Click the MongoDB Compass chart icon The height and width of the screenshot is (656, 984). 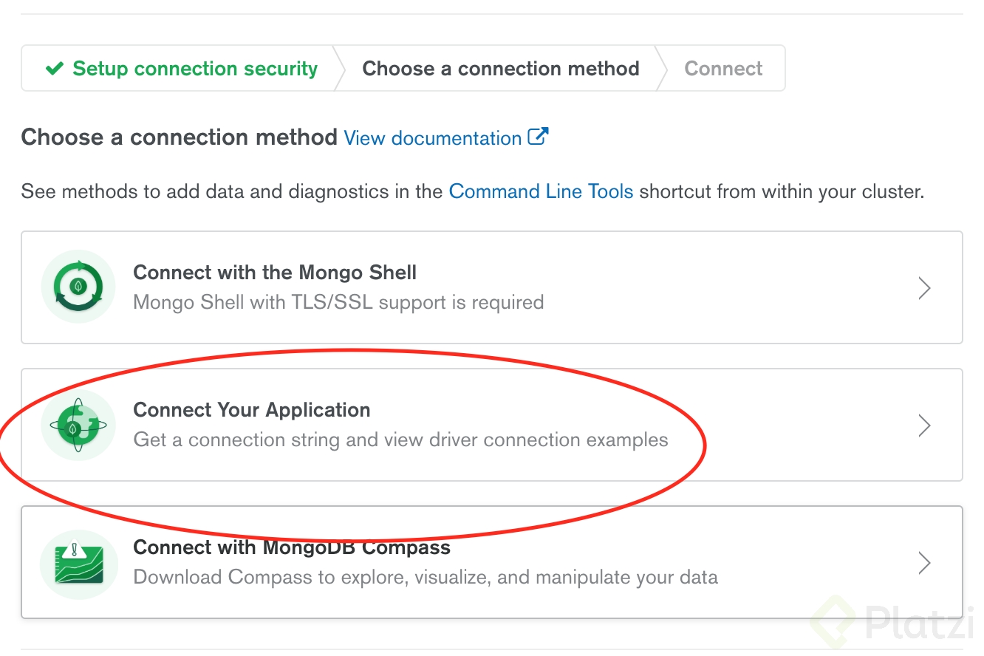coord(78,563)
